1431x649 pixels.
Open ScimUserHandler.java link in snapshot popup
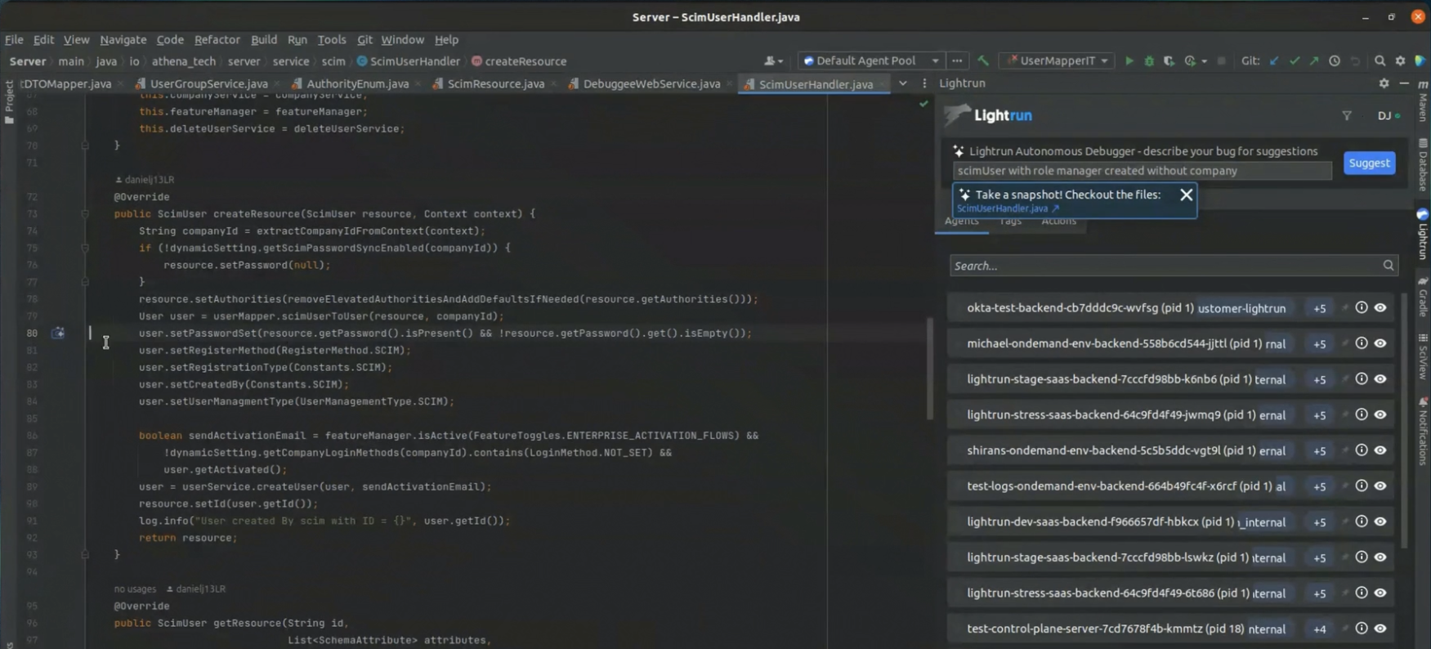(1003, 208)
